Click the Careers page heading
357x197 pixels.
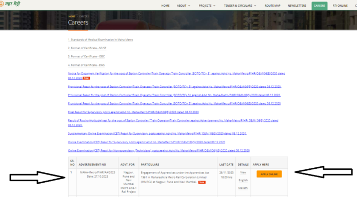78,23
